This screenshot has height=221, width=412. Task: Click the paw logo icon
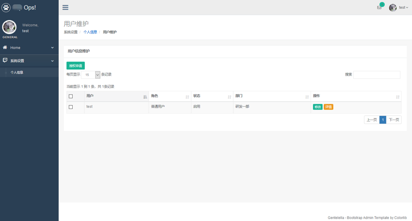click(x=6, y=7)
